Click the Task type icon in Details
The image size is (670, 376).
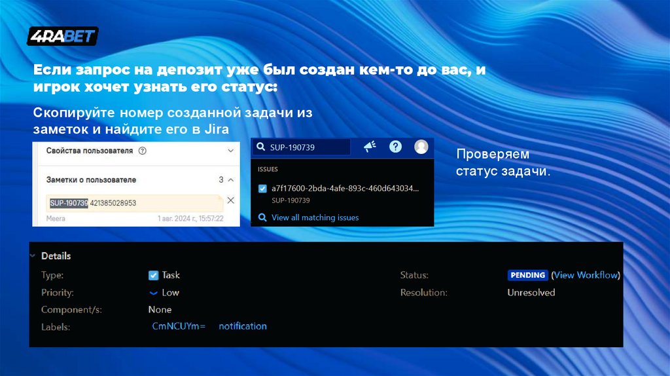pos(153,275)
